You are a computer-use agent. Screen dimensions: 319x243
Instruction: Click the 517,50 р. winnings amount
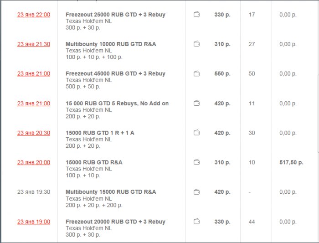[291, 162]
